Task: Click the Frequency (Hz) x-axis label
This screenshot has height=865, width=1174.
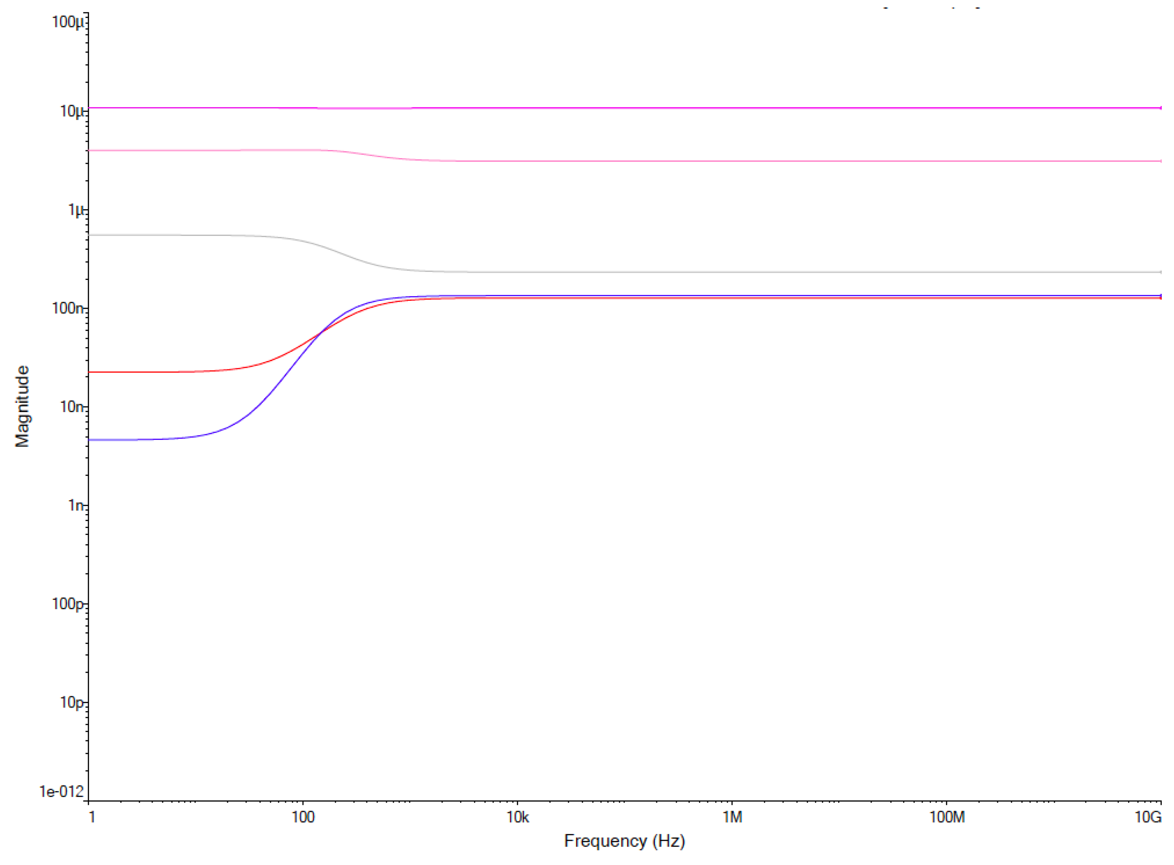Action: (x=624, y=840)
